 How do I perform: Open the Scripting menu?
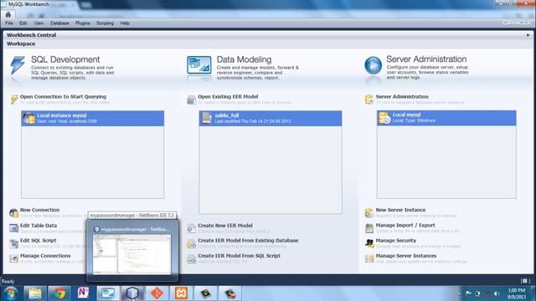(x=105, y=23)
